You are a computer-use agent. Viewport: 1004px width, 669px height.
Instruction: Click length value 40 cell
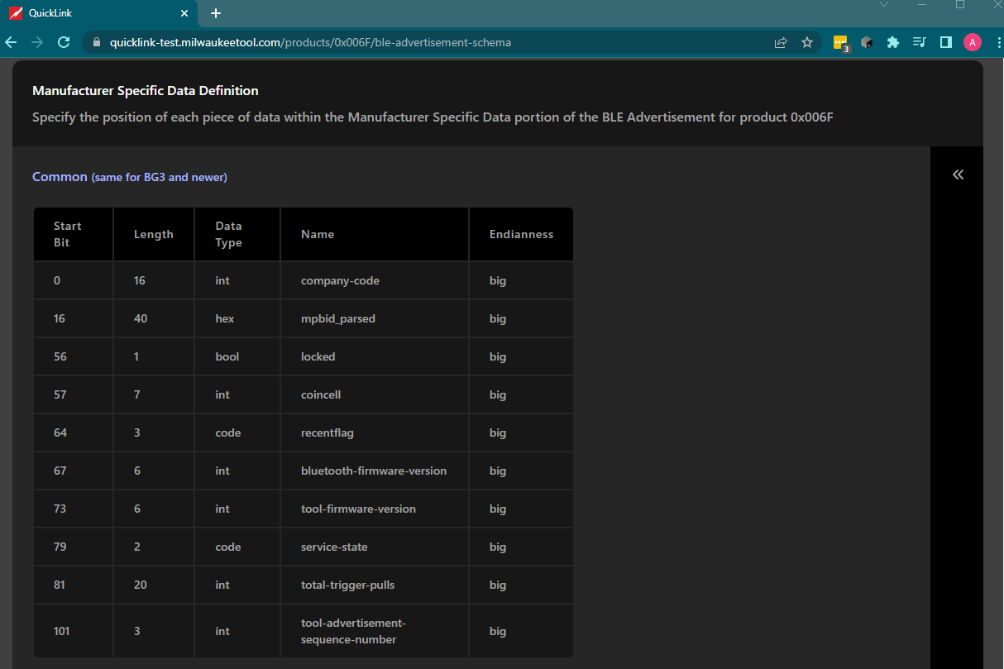[154, 318]
